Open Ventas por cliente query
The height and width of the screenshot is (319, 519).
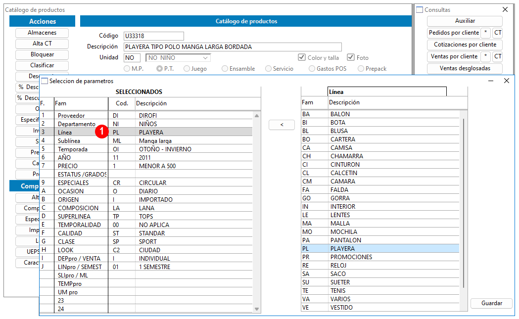(454, 56)
